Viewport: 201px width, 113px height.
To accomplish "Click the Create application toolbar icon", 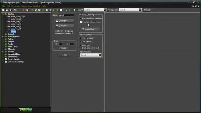I will pos(15,10).
